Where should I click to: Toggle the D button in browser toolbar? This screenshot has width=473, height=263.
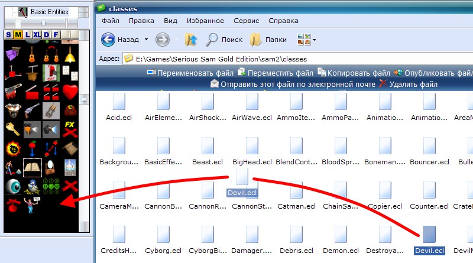47,35
